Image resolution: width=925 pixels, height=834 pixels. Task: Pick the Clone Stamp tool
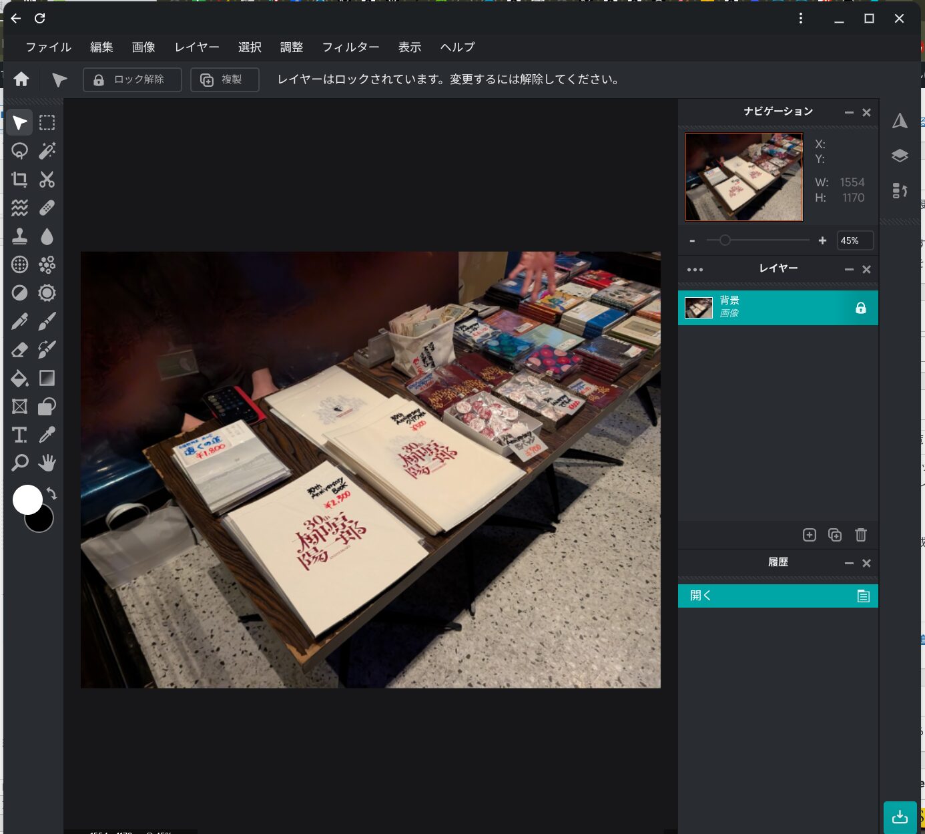click(19, 236)
